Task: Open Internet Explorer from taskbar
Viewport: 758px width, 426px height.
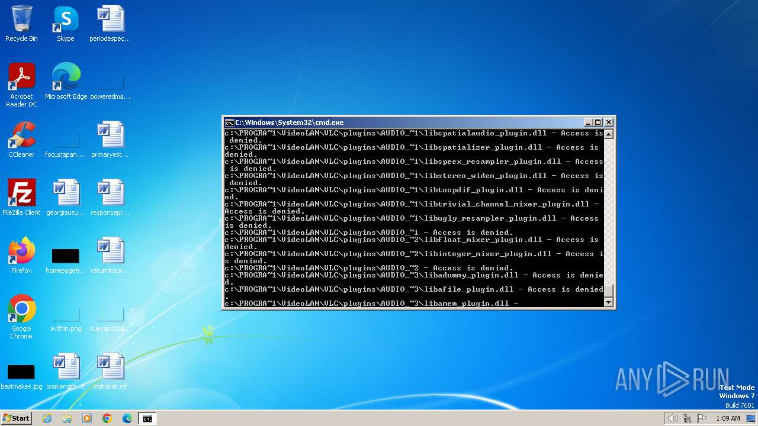Action: pyautogui.click(x=47, y=418)
